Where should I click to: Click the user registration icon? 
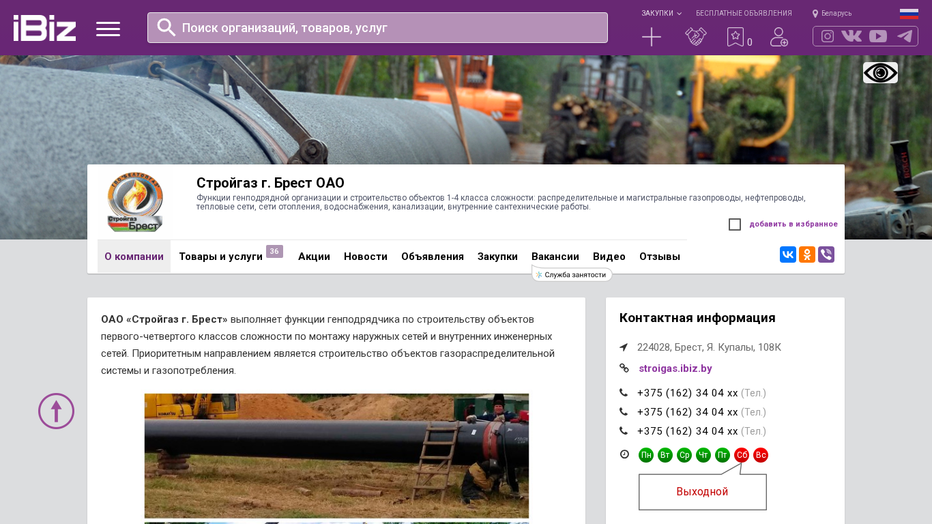pyautogui.click(x=778, y=37)
